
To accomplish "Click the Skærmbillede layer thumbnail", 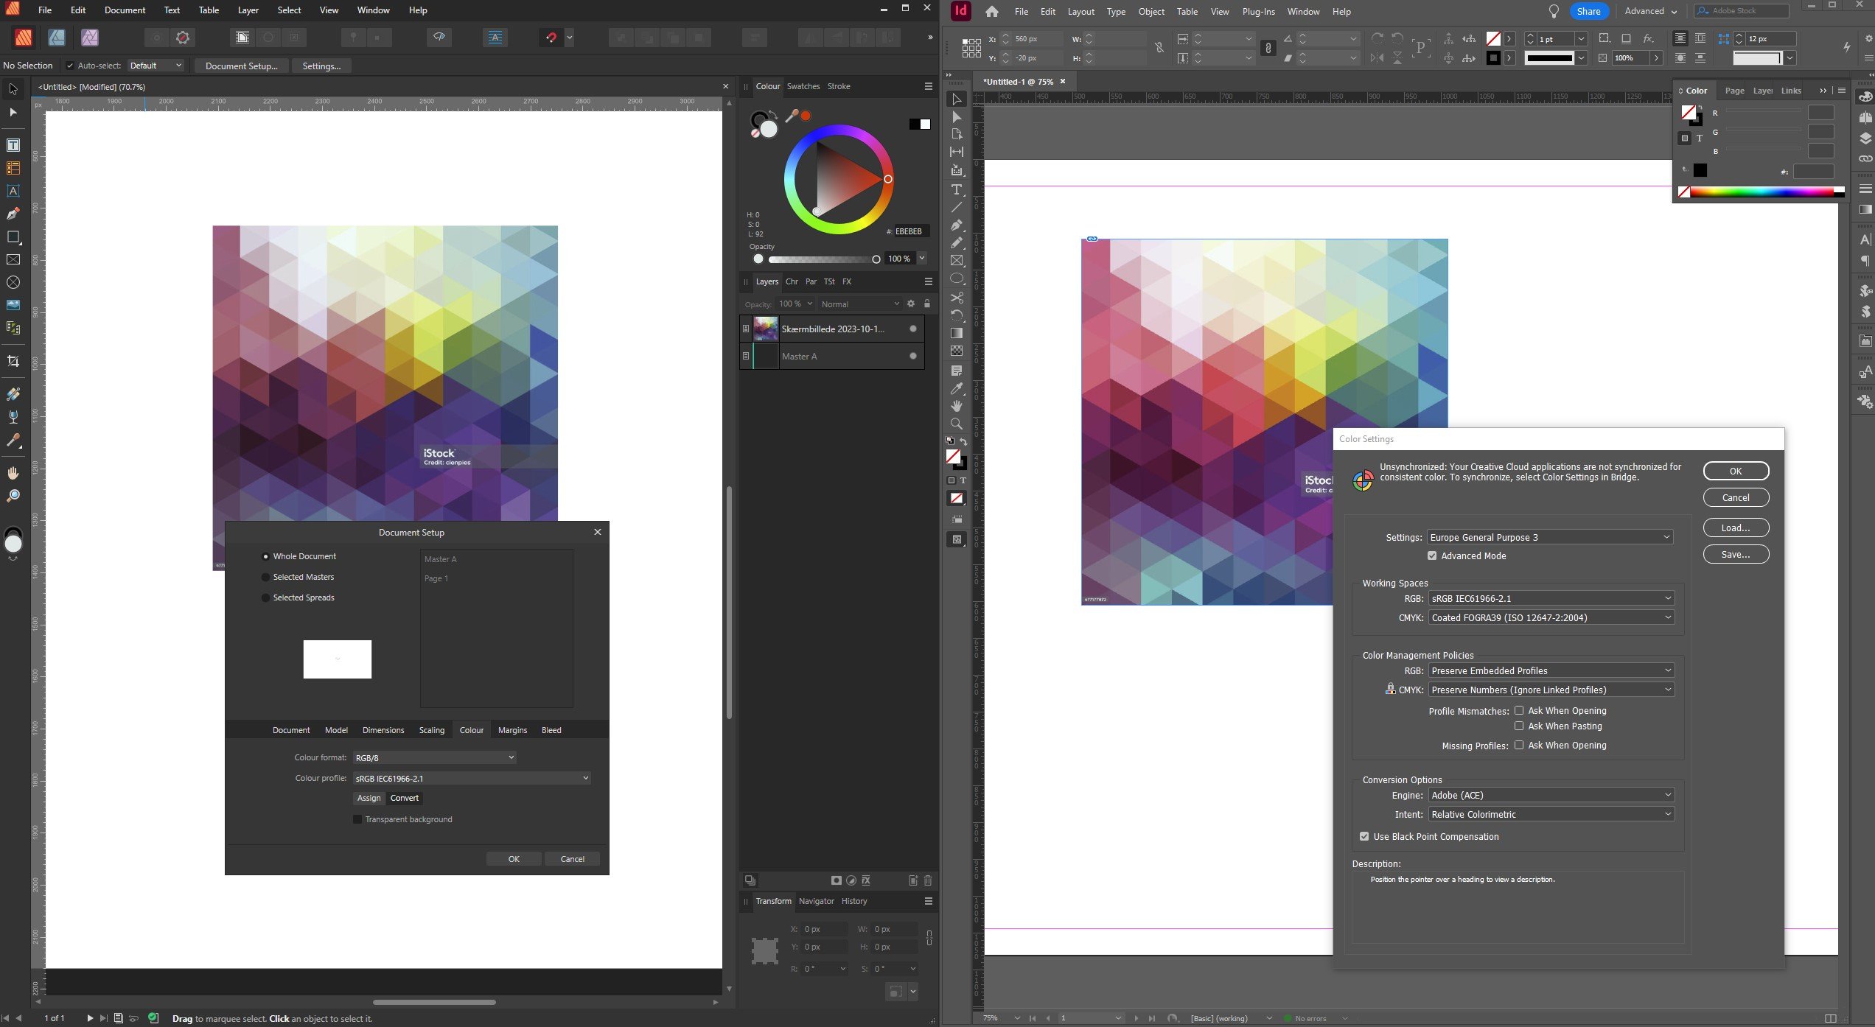I will point(765,329).
